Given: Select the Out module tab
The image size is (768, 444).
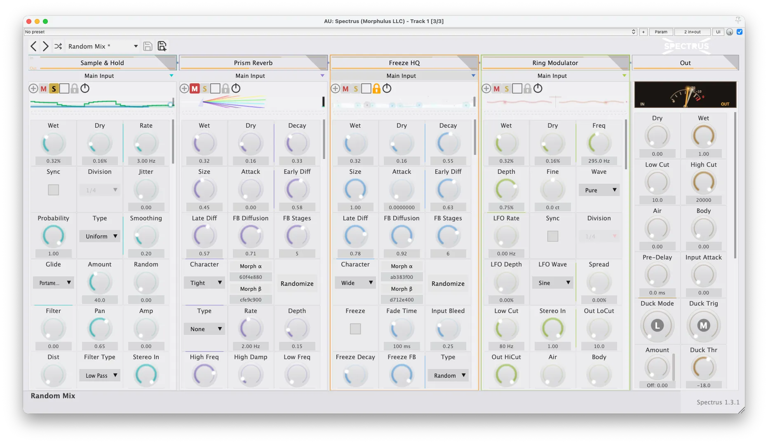Looking at the screenshot, I should (x=685, y=63).
